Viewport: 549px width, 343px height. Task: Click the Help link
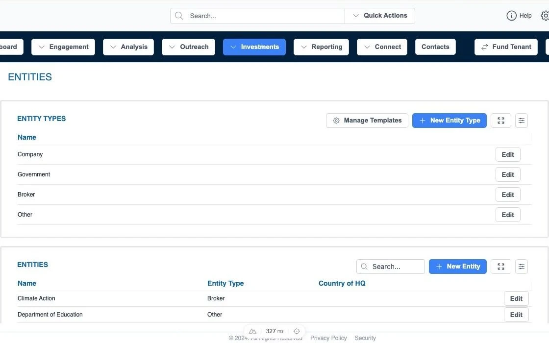tap(525, 16)
